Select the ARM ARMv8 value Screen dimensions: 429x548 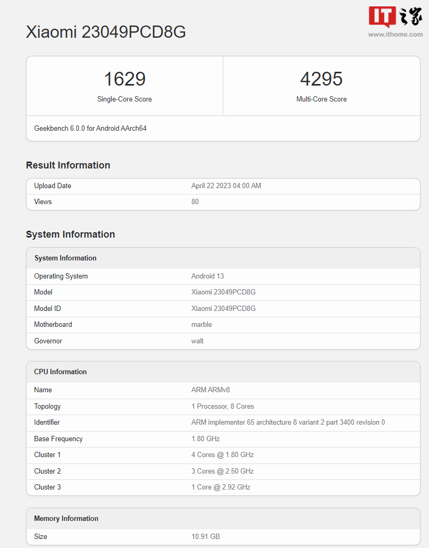(211, 390)
